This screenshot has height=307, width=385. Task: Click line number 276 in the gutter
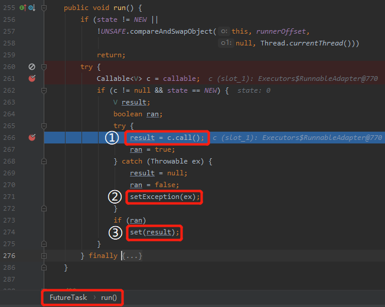(9, 256)
